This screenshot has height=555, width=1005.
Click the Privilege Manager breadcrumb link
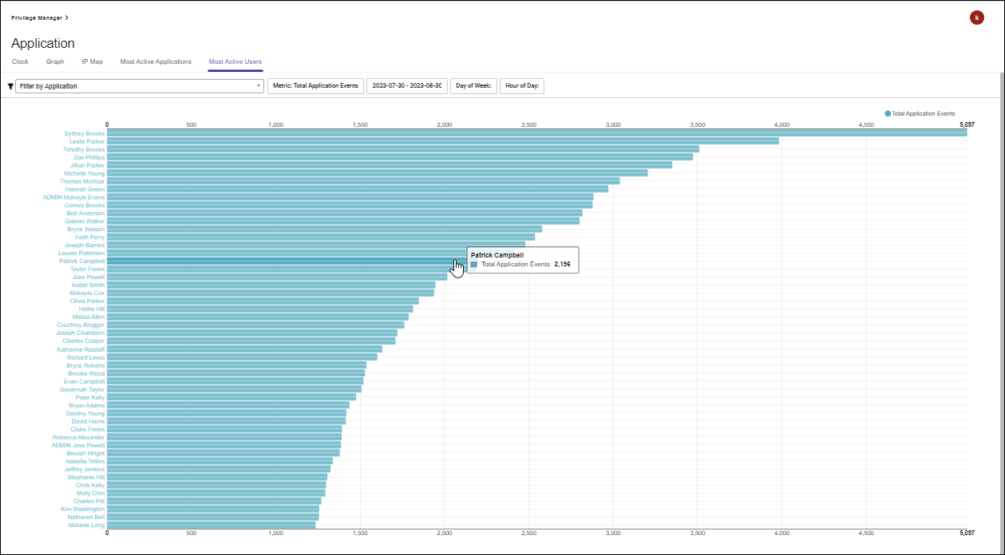tap(37, 18)
